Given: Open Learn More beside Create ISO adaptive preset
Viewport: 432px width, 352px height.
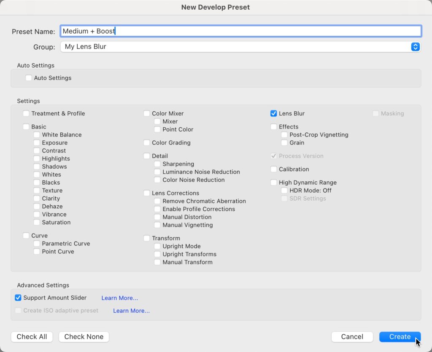Looking at the screenshot, I should coord(132,311).
